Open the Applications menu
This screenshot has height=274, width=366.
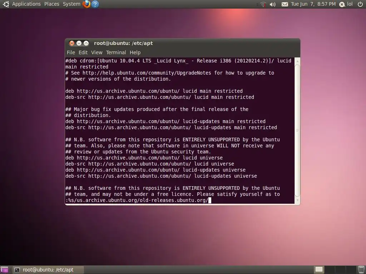[x=26, y=4]
